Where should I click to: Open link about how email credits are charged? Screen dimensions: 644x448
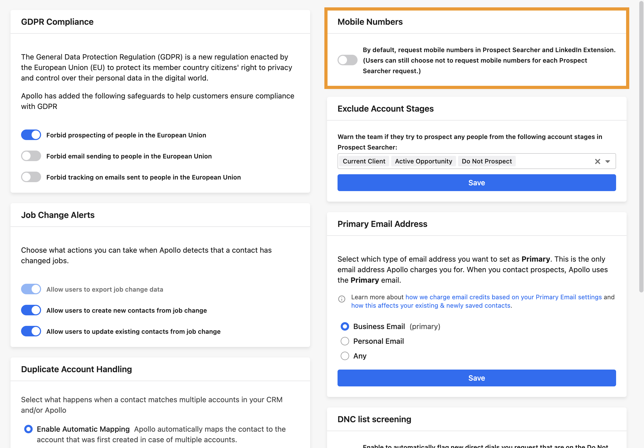pyautogui.click(x=503, y=297)
